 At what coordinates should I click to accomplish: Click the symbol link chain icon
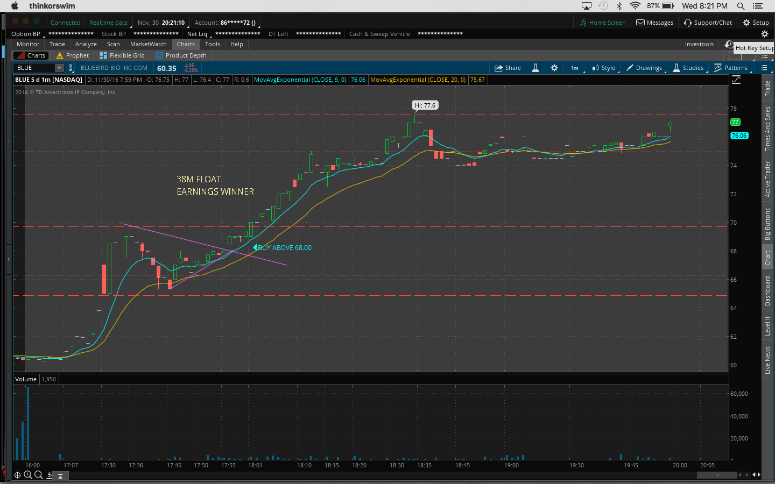click(x=70, y=68)
